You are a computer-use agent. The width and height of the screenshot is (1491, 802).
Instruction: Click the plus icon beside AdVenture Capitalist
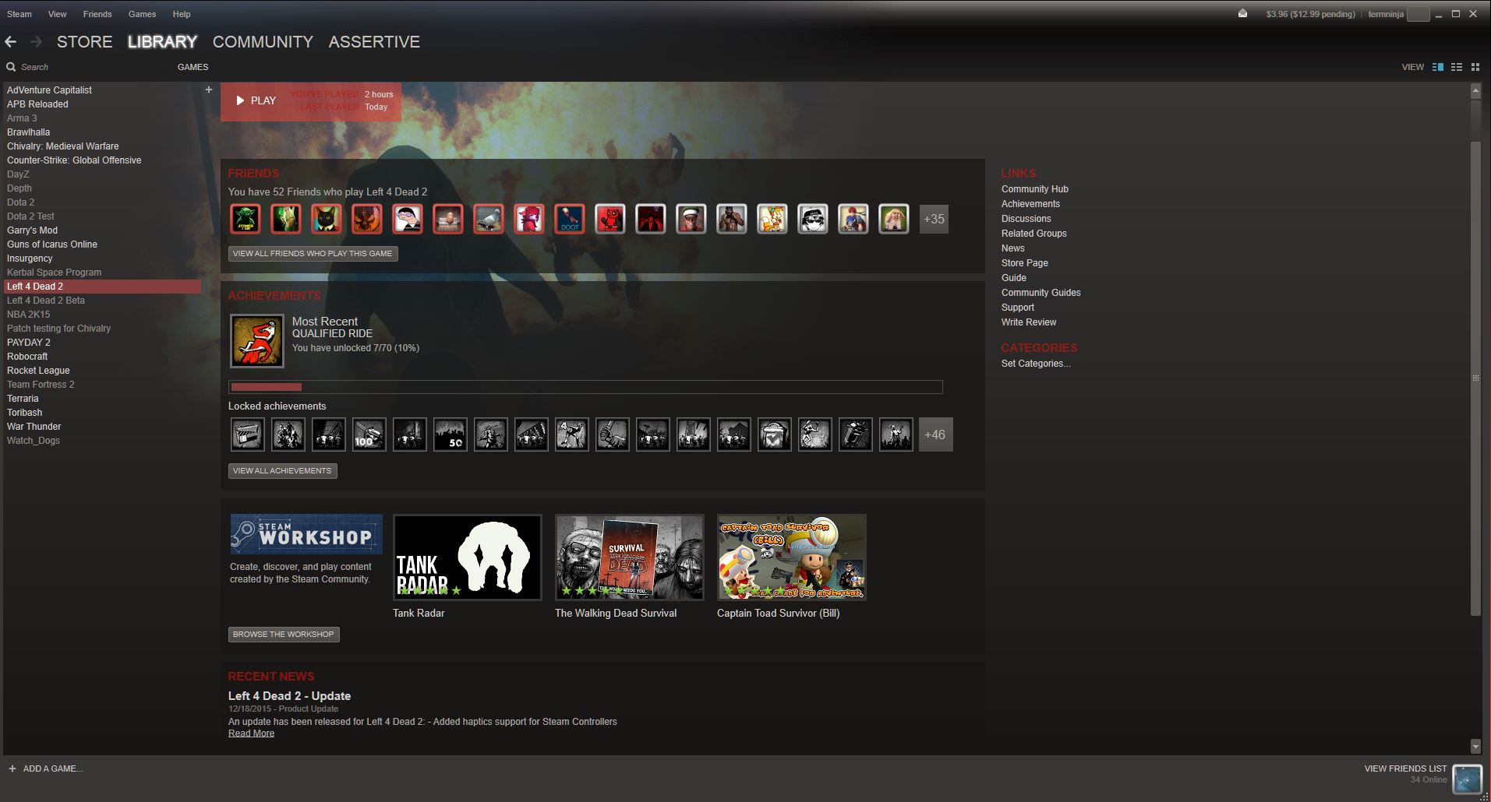[x=208, y=90]
